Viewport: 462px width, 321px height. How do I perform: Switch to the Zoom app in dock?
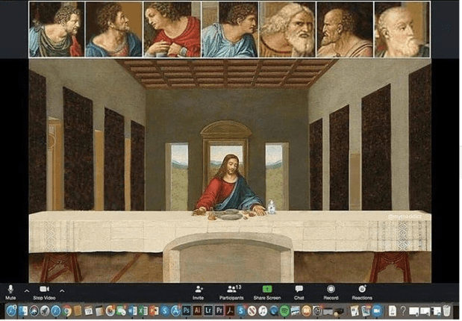point(377,311)
